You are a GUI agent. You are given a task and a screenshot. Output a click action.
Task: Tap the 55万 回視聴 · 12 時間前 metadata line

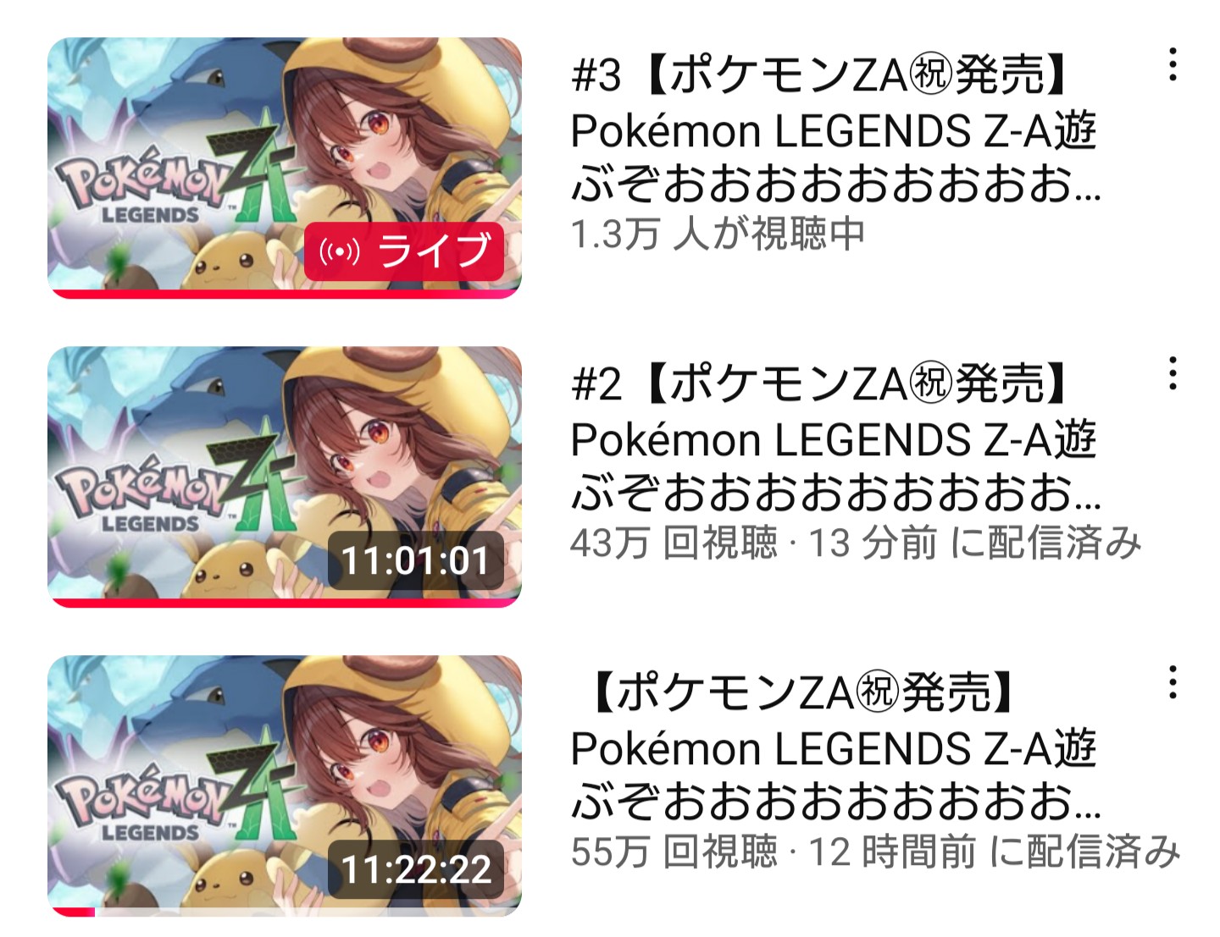point(875,852)
